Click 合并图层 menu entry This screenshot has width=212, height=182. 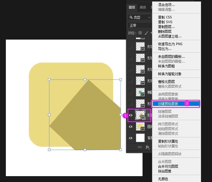(165, 162)
